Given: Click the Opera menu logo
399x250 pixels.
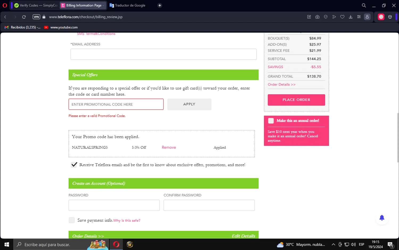Looking at the screenshot, I should coord(5,5).
